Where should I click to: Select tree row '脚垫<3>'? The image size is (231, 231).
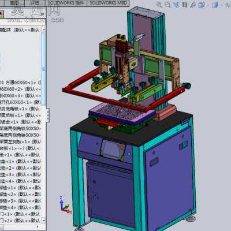tap(20, 201)
